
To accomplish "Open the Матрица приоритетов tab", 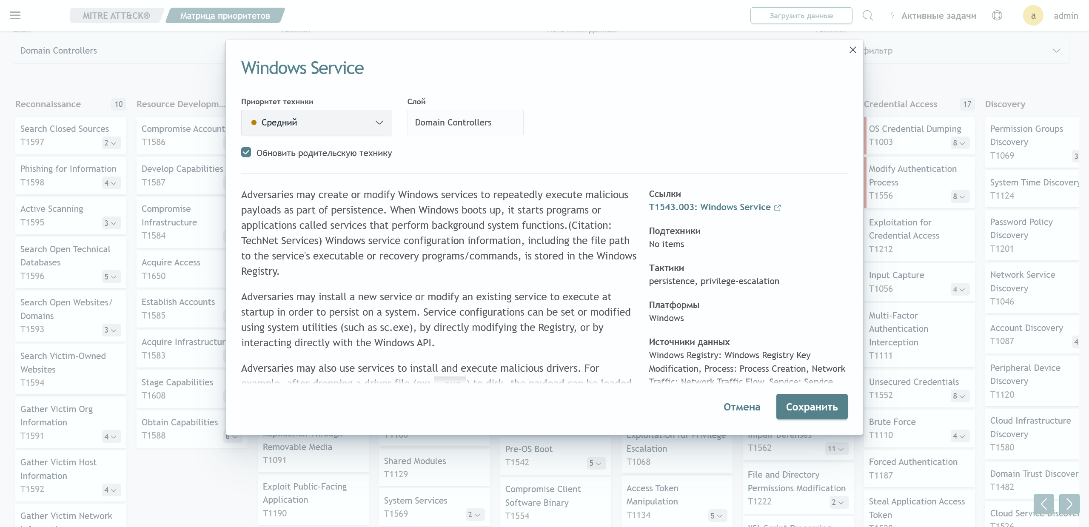I will [x=224, y=15].
